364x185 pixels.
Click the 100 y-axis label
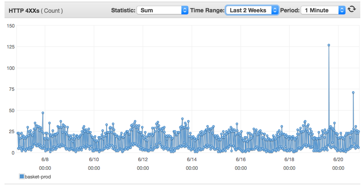pyautogui.click(x=11, y=68)
